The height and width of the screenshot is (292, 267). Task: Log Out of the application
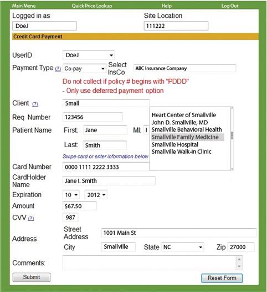230,6
